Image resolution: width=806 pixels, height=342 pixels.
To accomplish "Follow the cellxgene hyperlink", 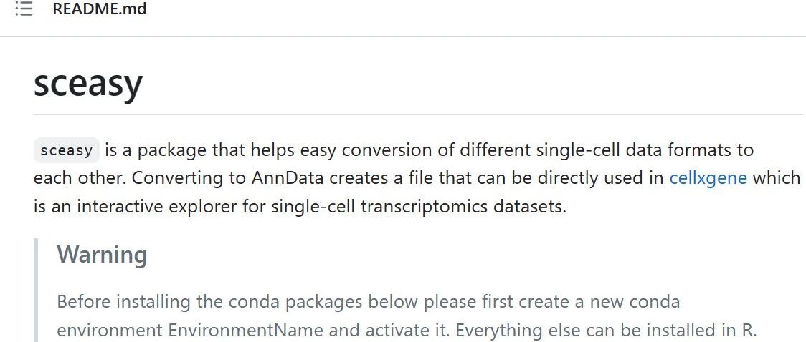I will [708, 178].
